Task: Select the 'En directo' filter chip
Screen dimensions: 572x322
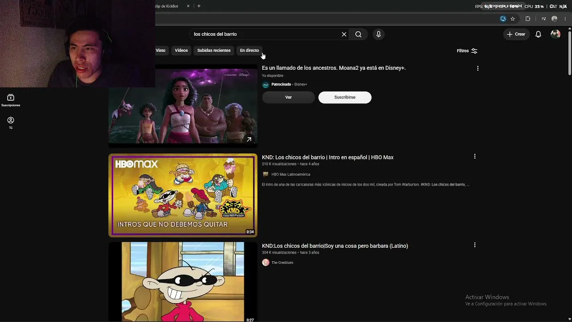Action: coord(249,51)
